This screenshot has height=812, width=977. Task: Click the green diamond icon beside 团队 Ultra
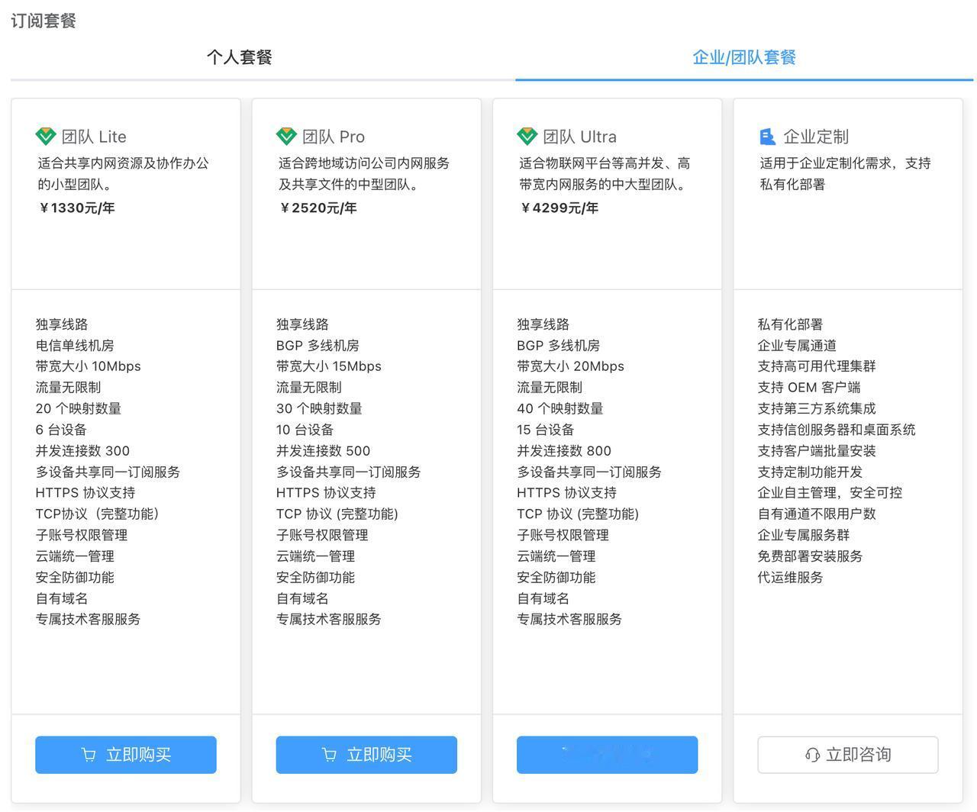pyautogui.click(x=527, y=136)
